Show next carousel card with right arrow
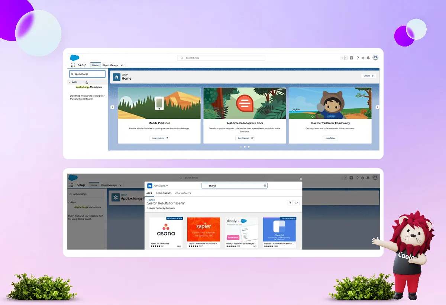Viewport: 446px width, 305px height. (377, 107)
